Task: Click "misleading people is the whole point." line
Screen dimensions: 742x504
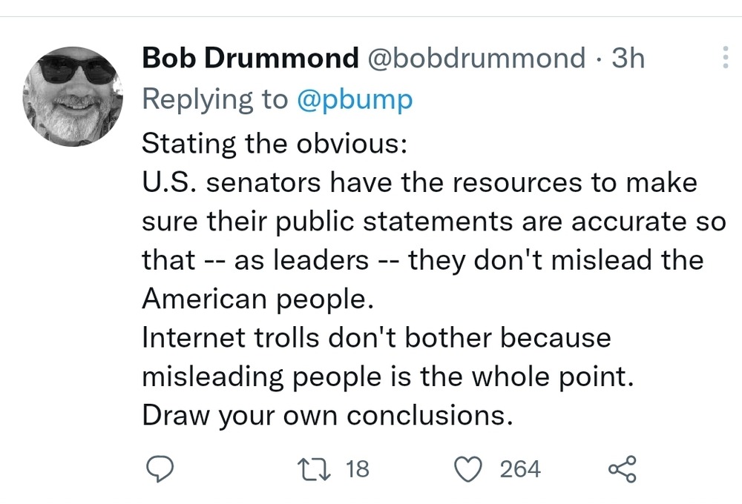Action: [x=388, y=377]
